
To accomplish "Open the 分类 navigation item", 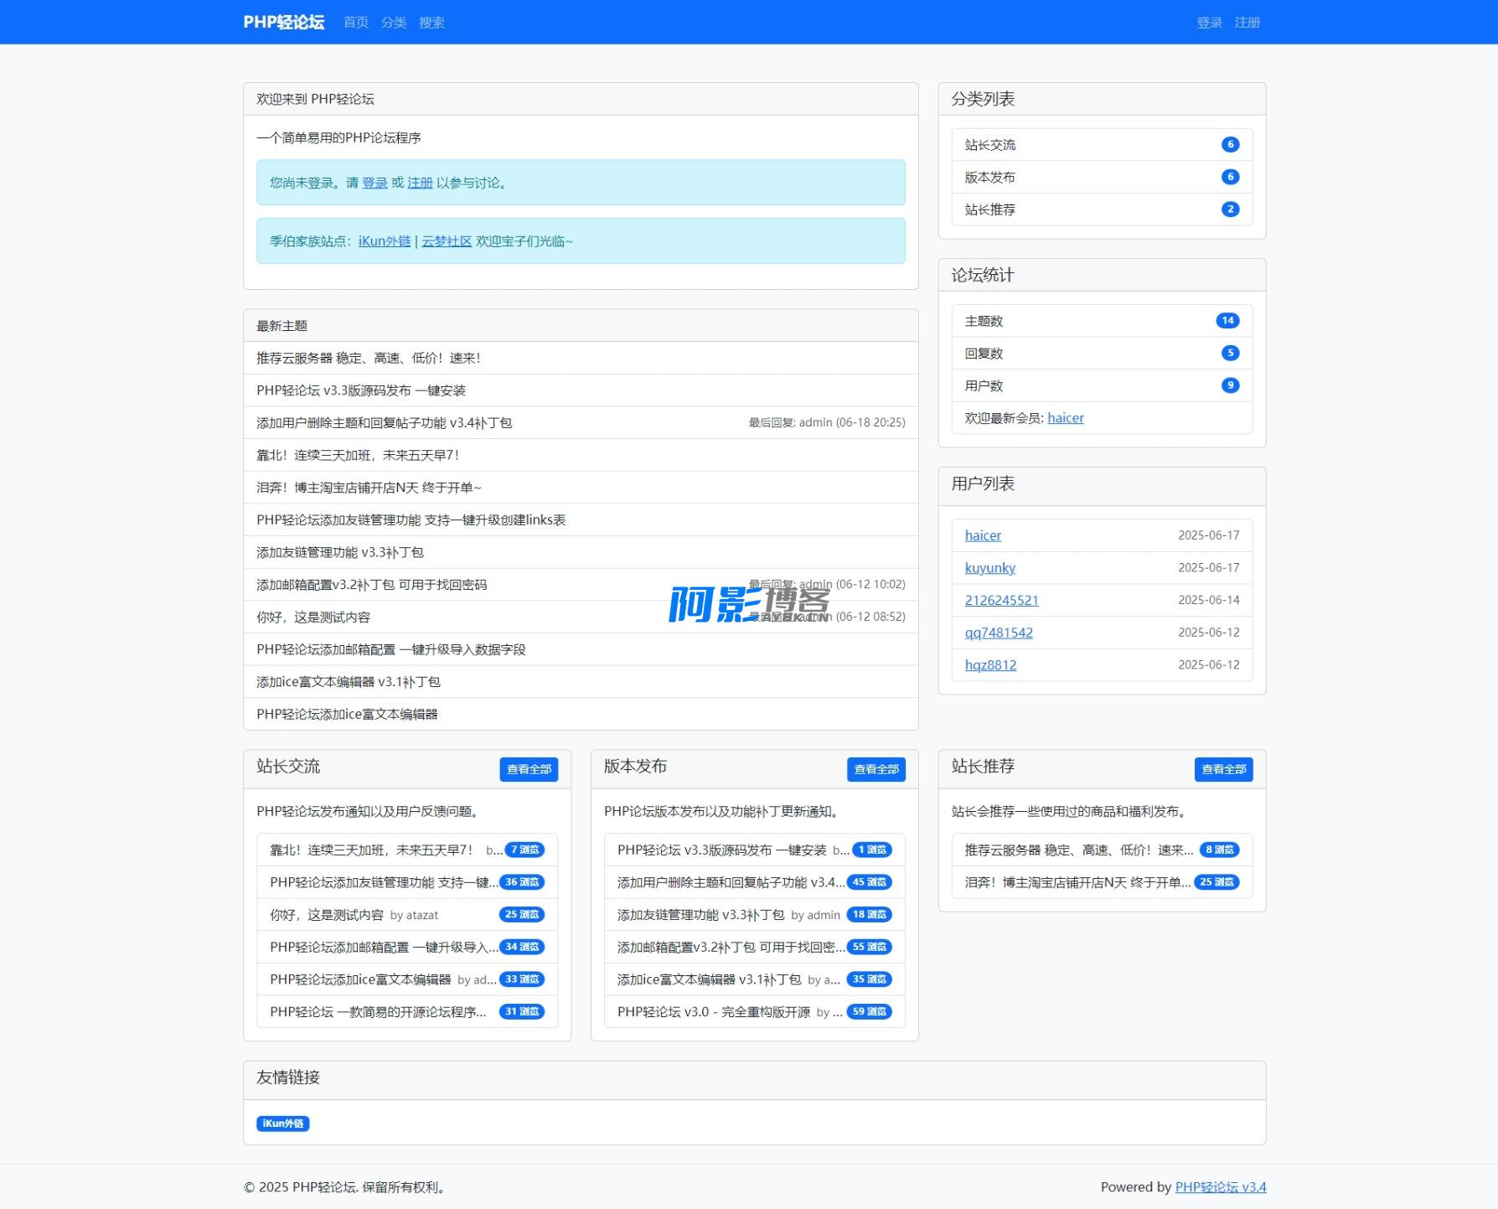I will click(394, 23).
